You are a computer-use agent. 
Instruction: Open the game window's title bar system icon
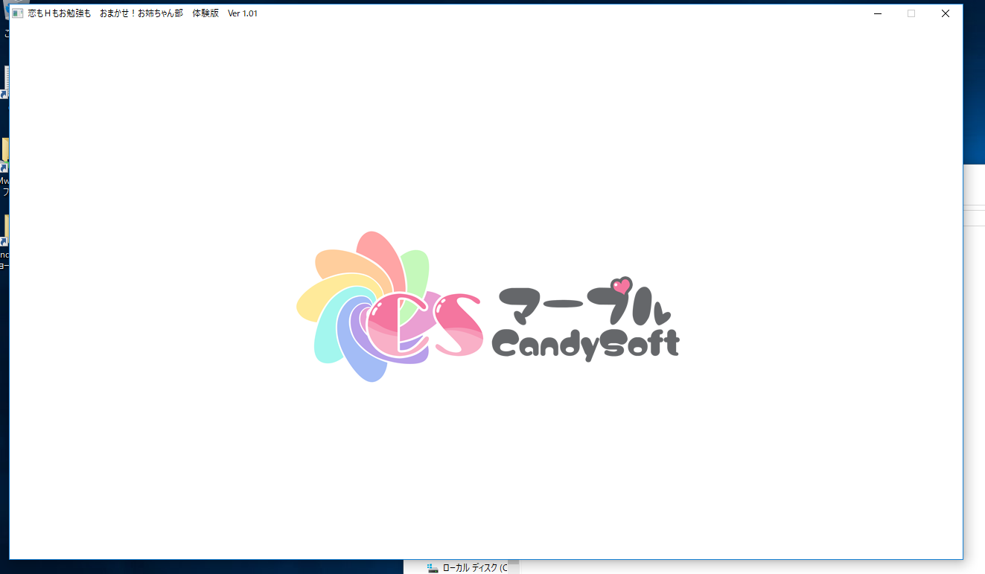click(x=17, y=13)
